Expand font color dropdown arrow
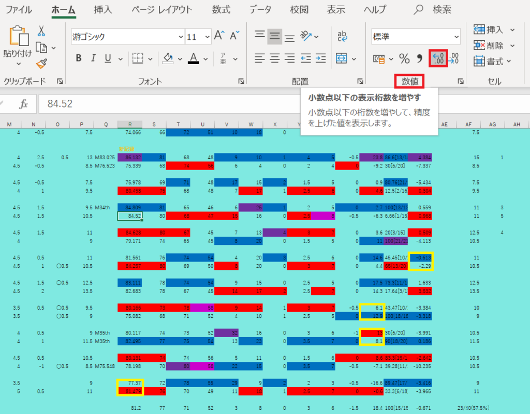 [x=205, y=59]
